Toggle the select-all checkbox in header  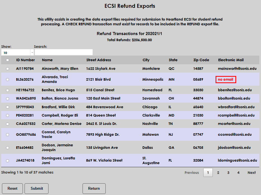click(x=7, y=60)
